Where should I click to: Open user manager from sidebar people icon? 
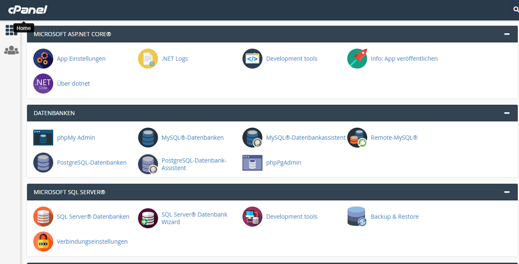[x=11, y=51]
